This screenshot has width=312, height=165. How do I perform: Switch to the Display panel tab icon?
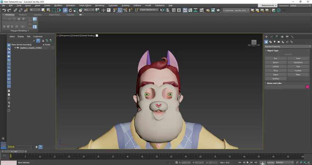pos(287,37)
